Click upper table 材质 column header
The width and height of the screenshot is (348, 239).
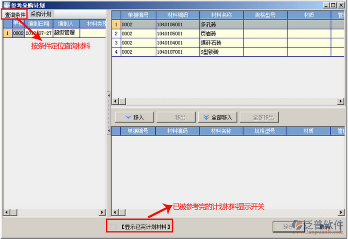click(309, 15)
